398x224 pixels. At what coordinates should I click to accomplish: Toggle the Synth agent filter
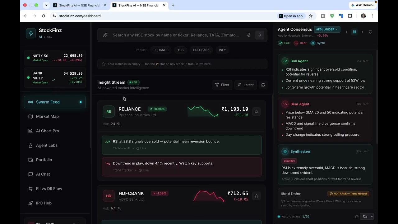click(318, 43)
